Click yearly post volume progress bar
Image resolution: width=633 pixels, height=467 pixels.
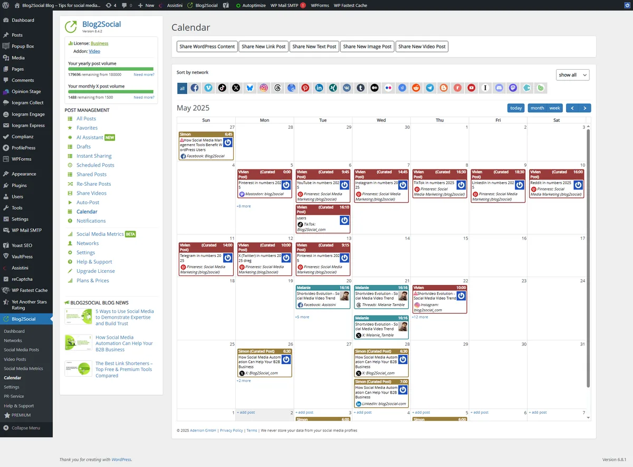111,69
